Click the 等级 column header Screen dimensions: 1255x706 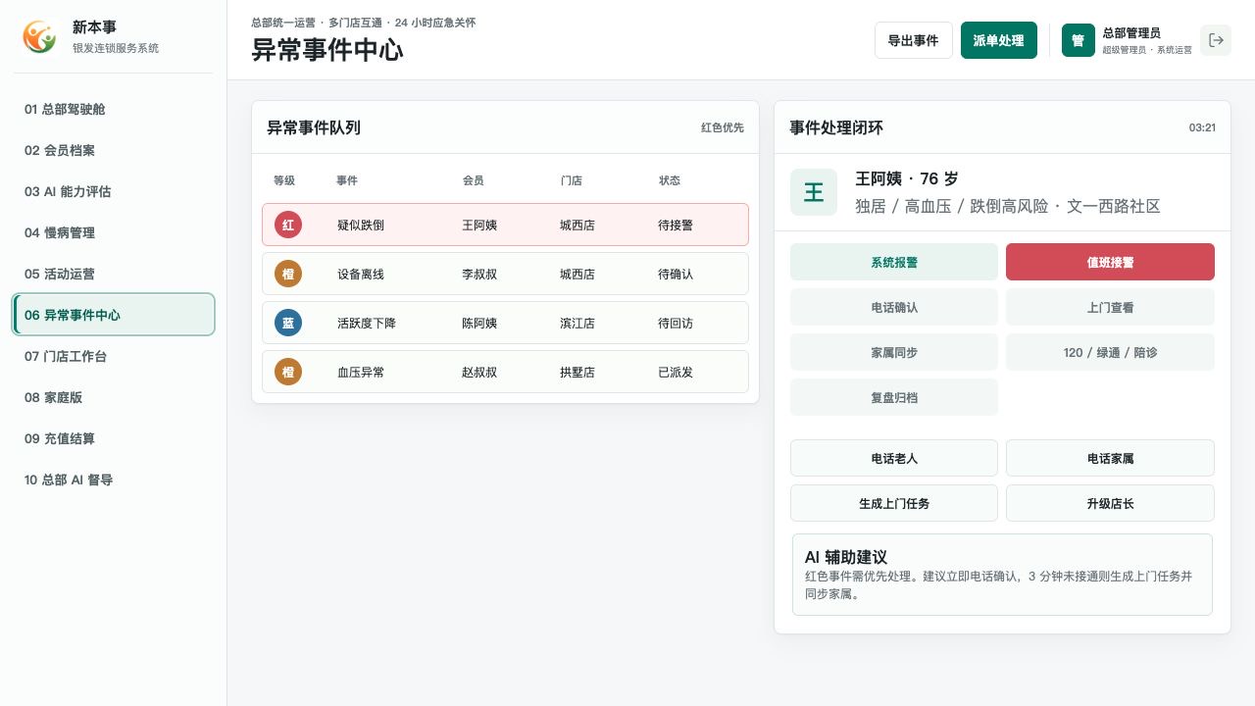coord(284,180)
